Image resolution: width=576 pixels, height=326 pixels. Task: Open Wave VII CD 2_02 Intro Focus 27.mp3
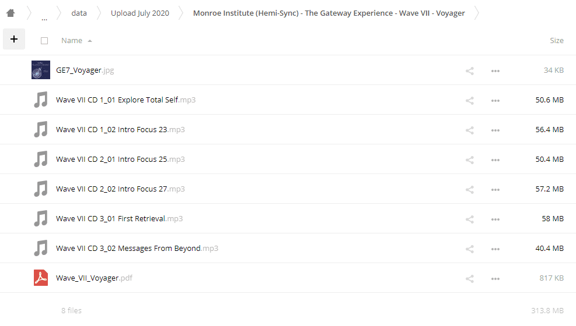120,189
